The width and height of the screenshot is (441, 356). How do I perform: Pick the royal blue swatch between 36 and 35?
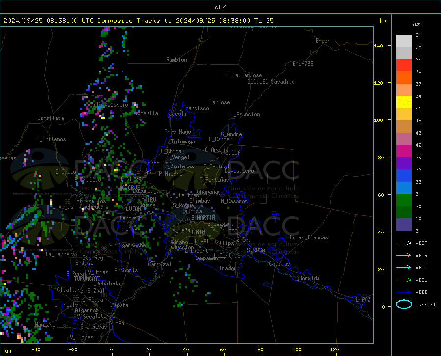point(404,176)
